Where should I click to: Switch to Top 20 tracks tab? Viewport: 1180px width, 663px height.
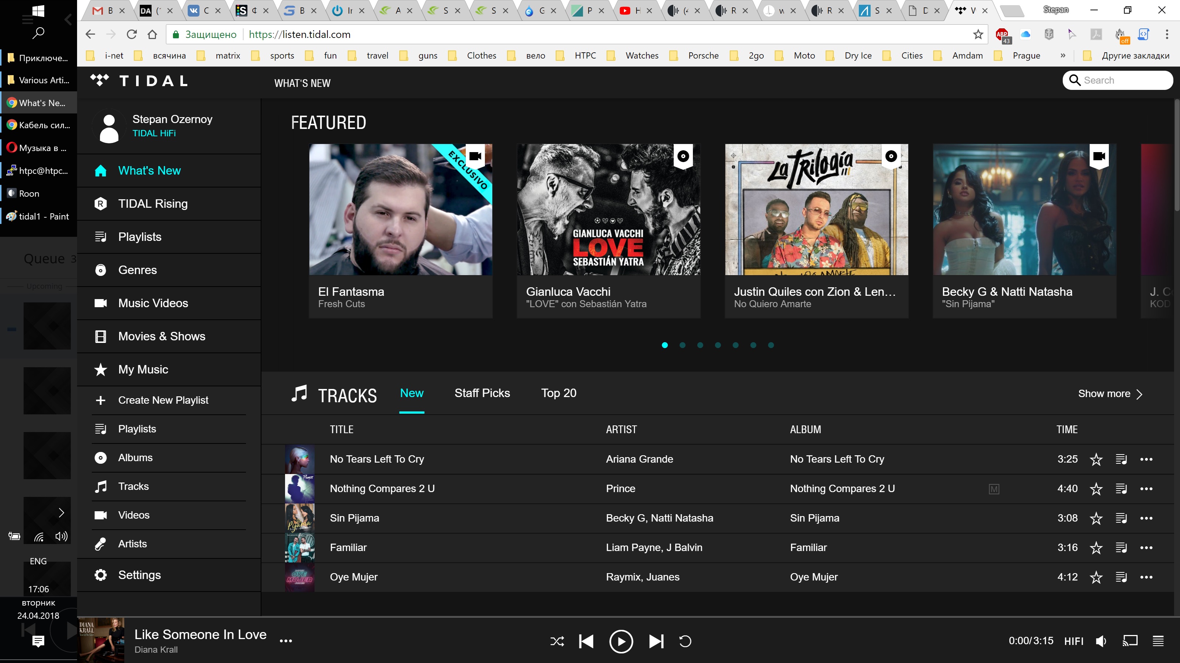558,393
